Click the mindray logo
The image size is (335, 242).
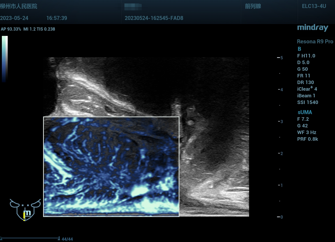[312, 28]
